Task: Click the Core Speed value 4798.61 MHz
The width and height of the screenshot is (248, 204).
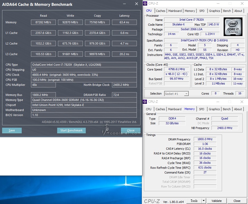Action: (177, 69)
